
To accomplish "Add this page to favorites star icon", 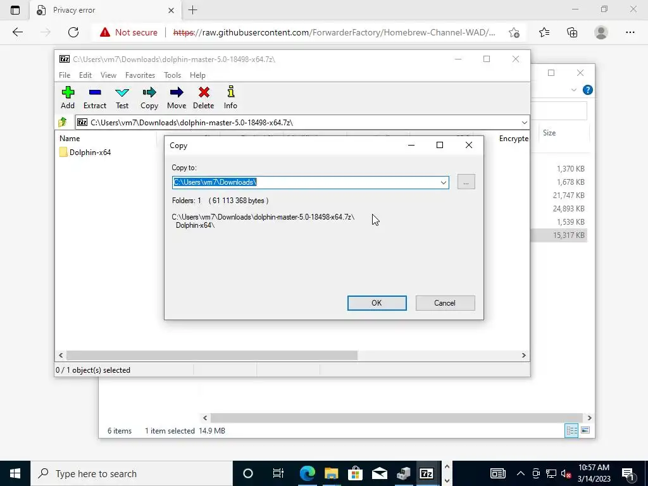I will 514,32.
